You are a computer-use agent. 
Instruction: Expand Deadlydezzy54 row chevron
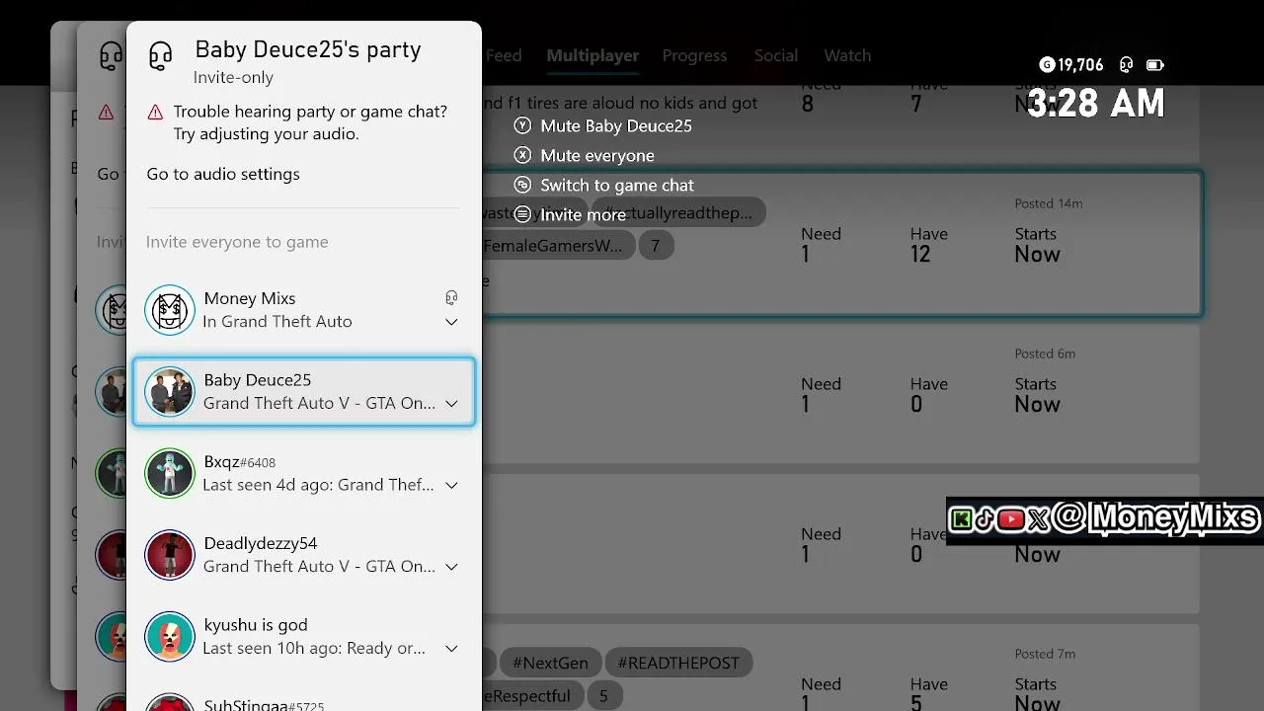(451, 567)
